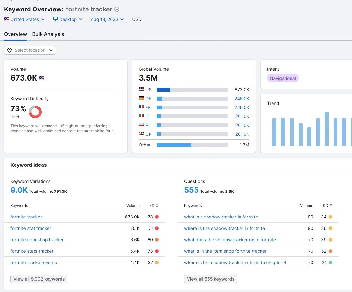Image resolution: width=352 pixels, height=292 pixels.
Task: Click View all 9,002 keywords button
Action: click(39, 279)
